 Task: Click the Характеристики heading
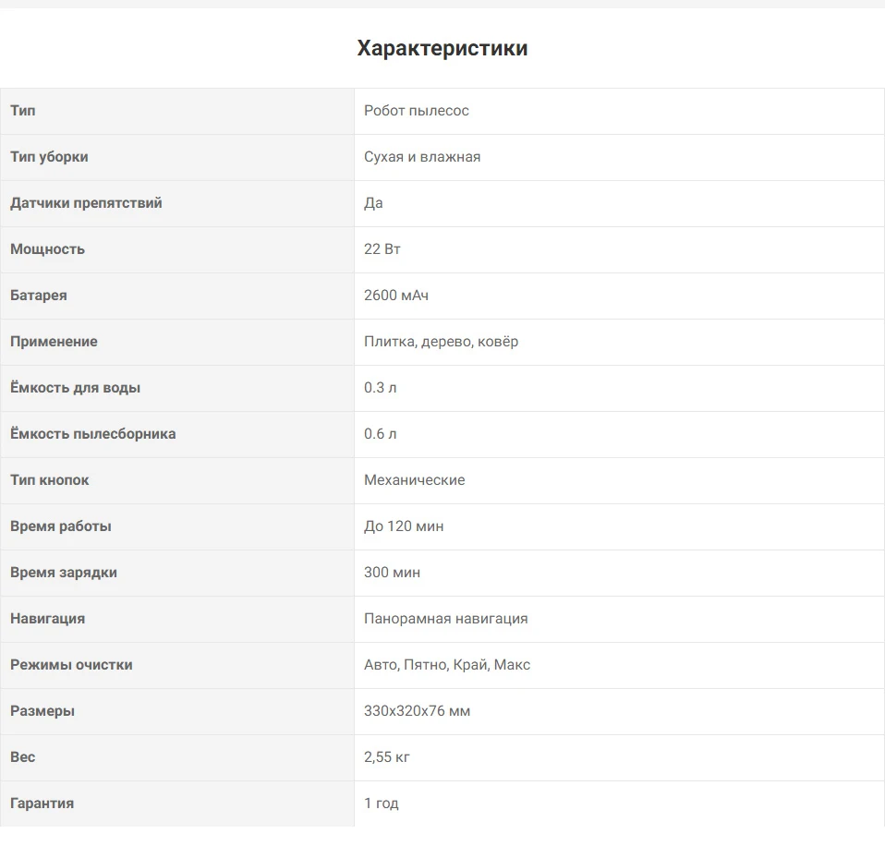(442, 48)
